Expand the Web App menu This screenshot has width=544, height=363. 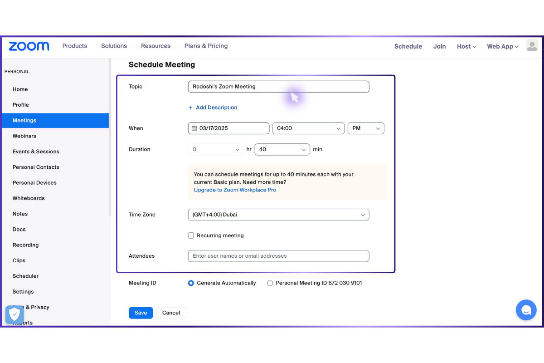503,46
